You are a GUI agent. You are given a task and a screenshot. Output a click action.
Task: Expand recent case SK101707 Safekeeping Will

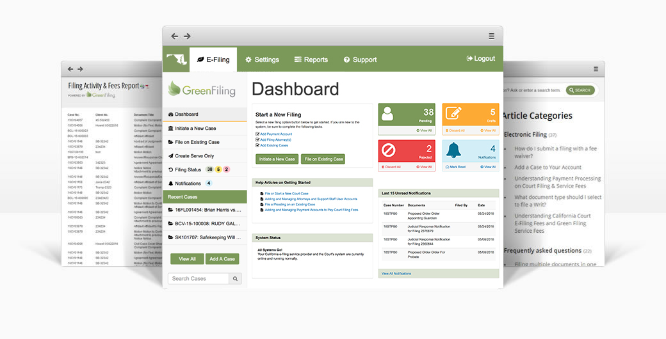(x=204, y=237)
